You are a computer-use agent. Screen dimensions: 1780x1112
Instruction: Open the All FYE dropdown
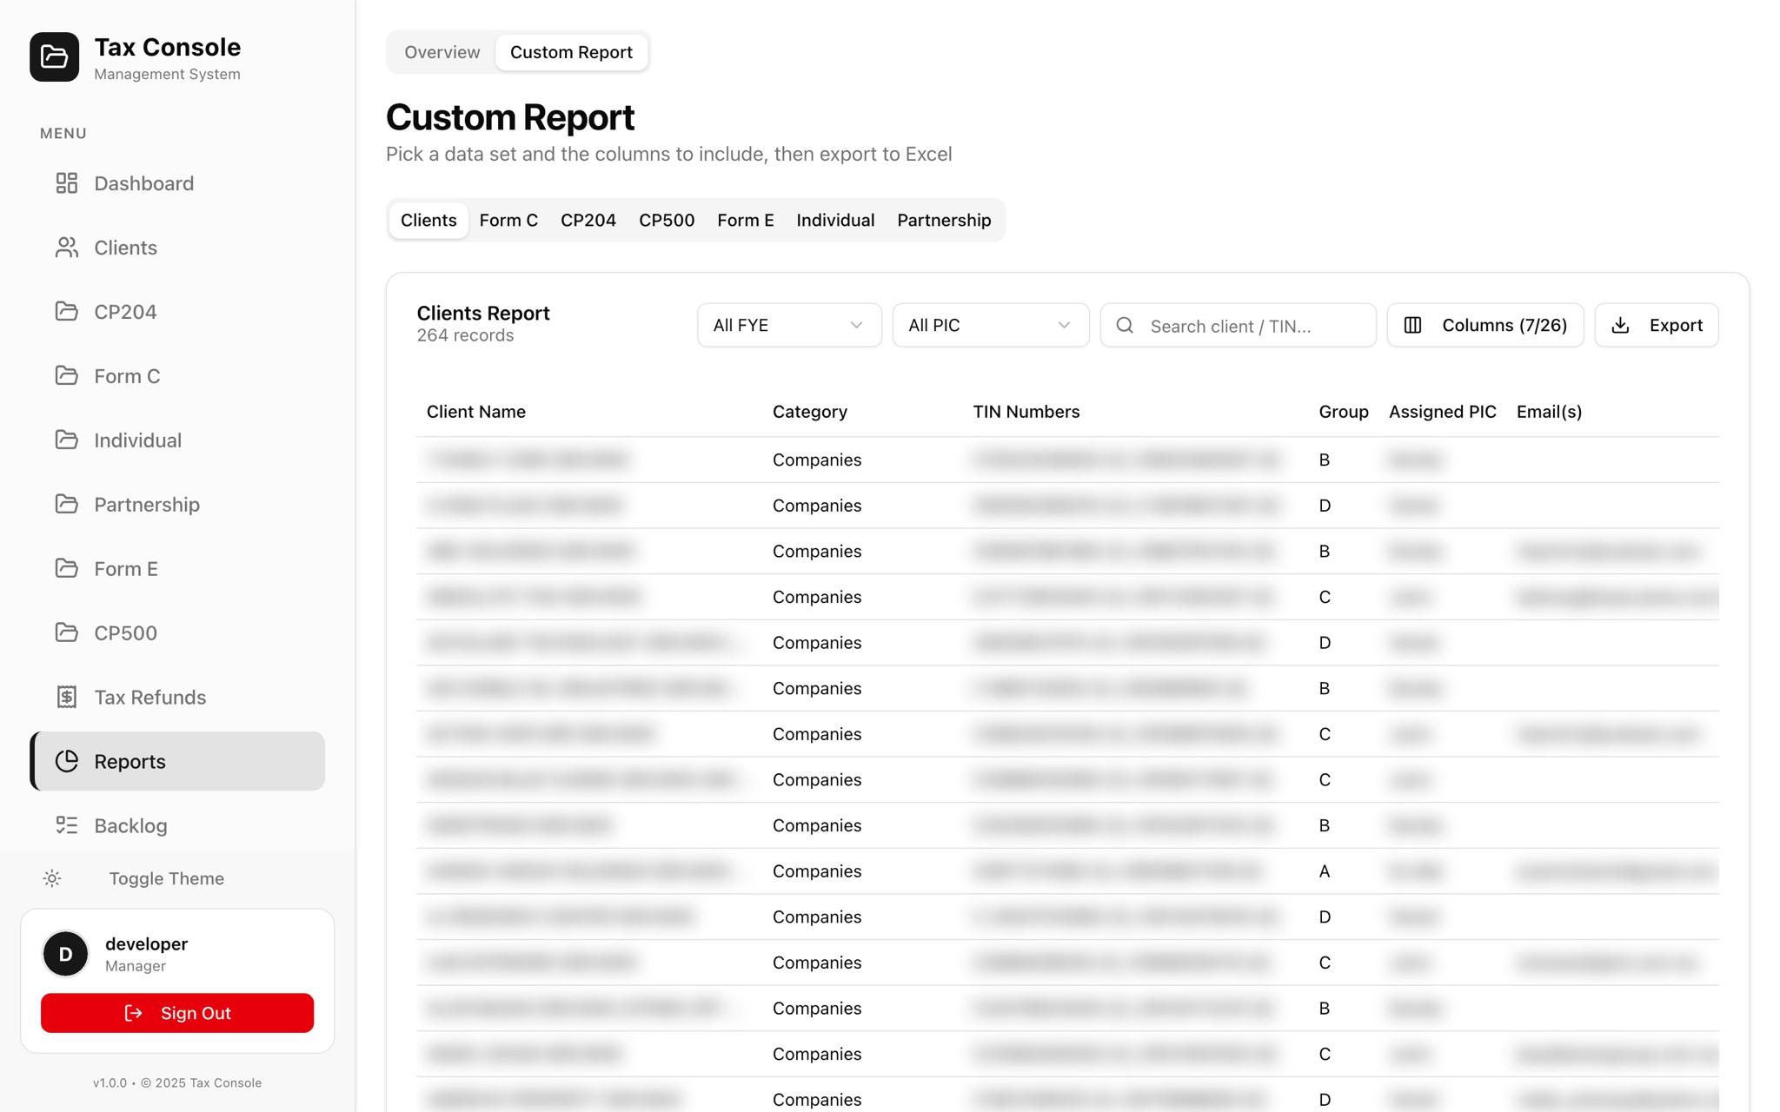coord(789,326)
